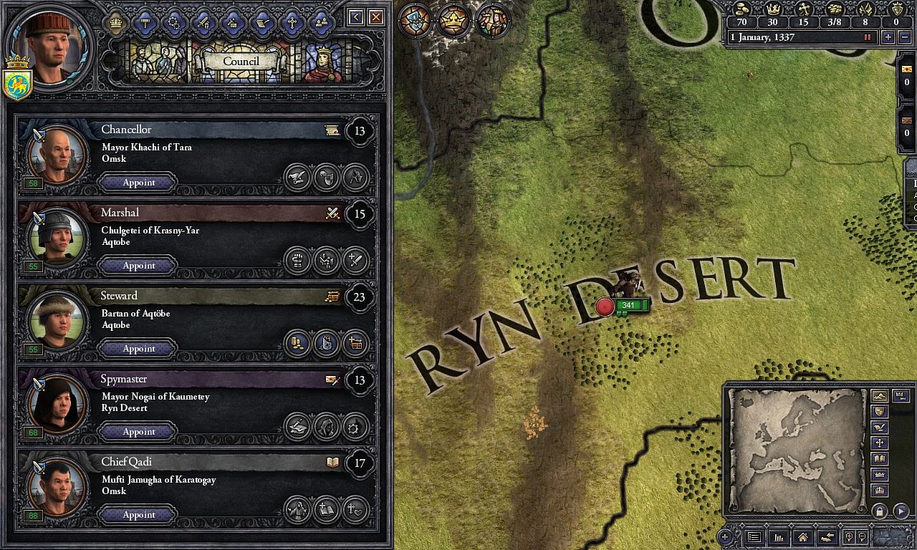Switch to the Character tab with the crown icon
Viewport: 917px width, 550px height.
click(115, 22)
